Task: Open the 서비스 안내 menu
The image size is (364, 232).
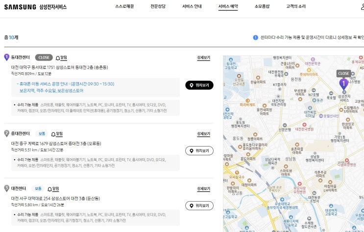Action: (192, 6)
